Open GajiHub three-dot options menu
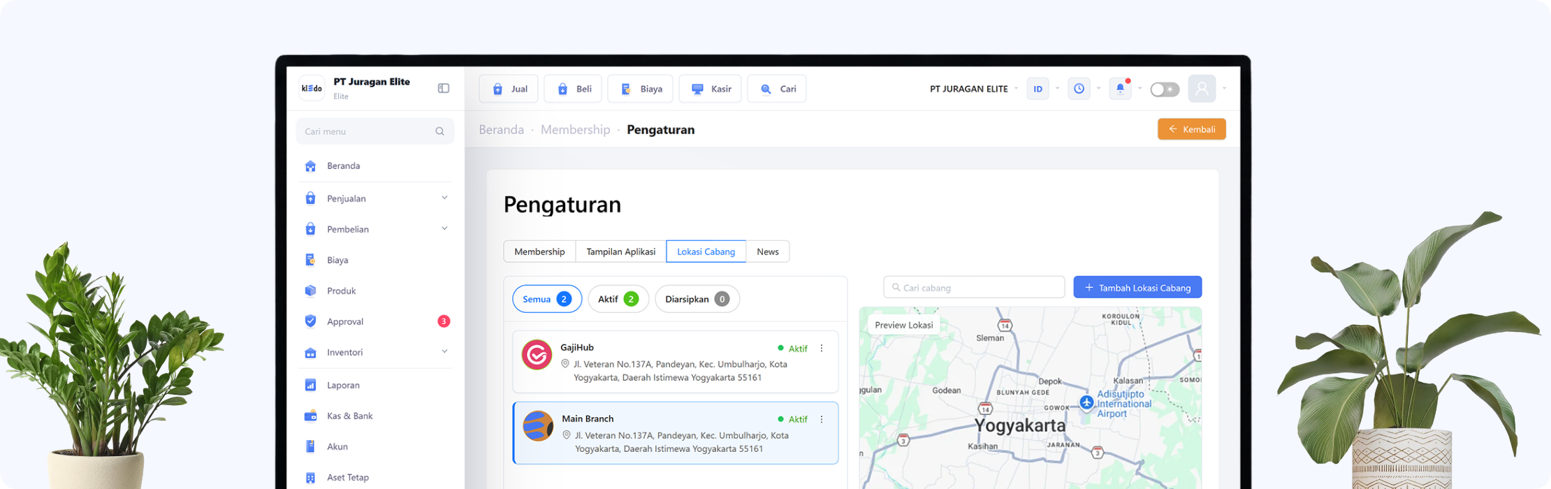Viewport: 1551px width, 489px height. click(822, 348)
